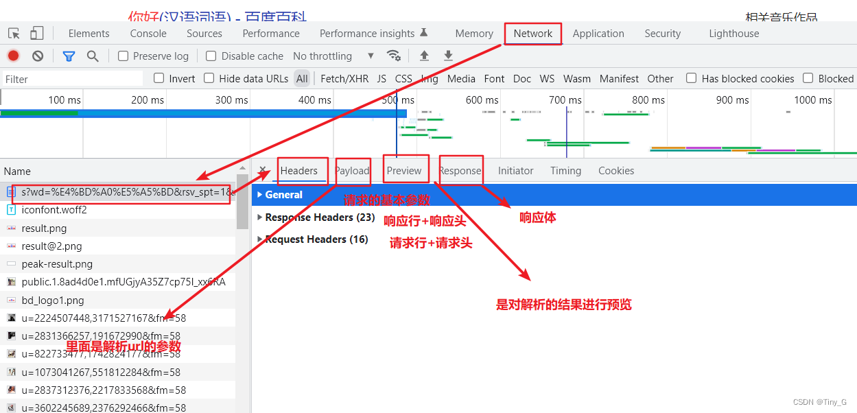This screenshot has width=857, height=413.
Task: Click the Performance insights flask icon
Action: coord(423,33)
